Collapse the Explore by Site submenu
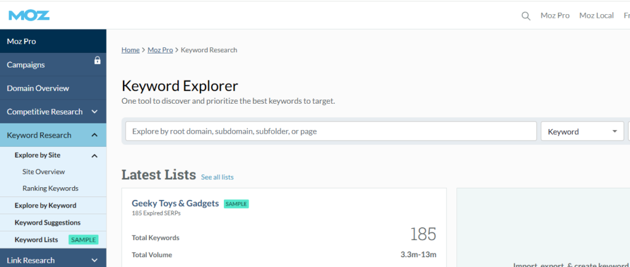Viewport: 630px width, 267px height. pos(94,155)
